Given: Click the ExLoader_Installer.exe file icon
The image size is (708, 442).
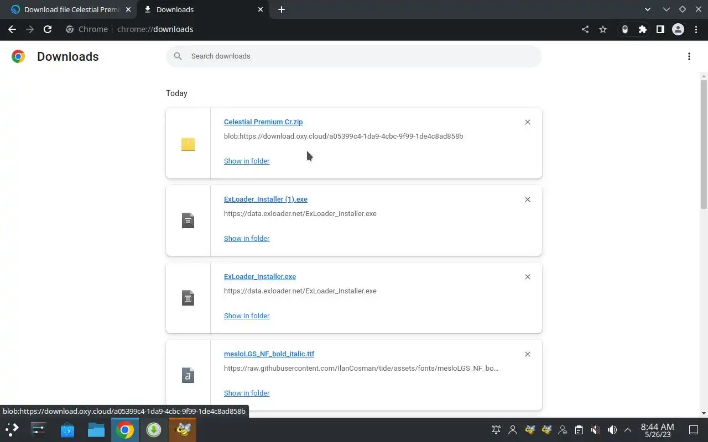Looking at the screenshot, I should point(188,298).
